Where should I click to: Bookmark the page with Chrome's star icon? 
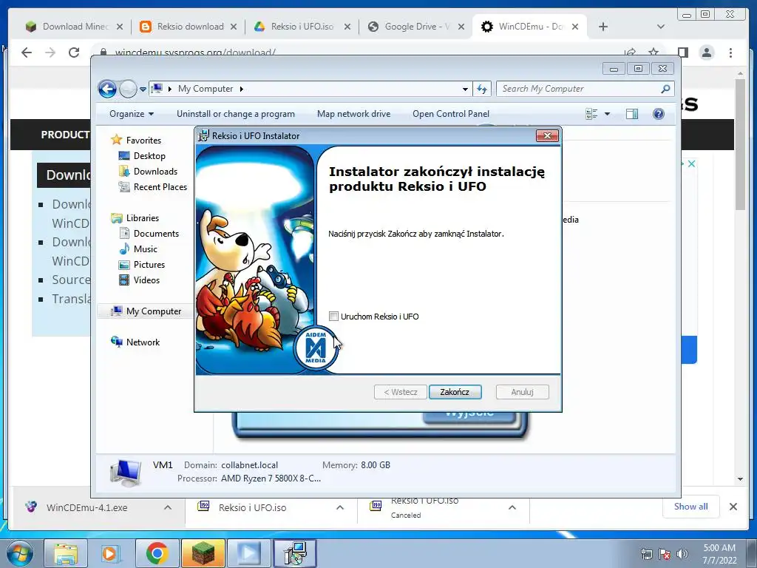tap(654, 52)
